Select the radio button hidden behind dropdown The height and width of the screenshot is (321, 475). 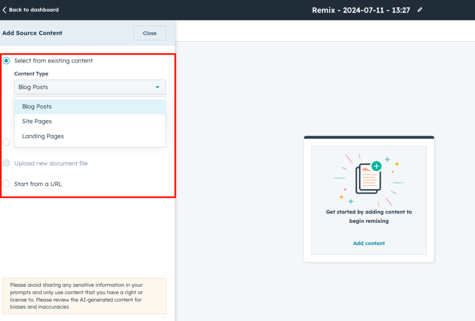point(6,142)
